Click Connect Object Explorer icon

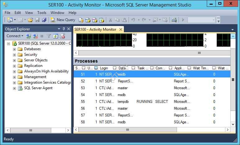[x=28, y=36]
